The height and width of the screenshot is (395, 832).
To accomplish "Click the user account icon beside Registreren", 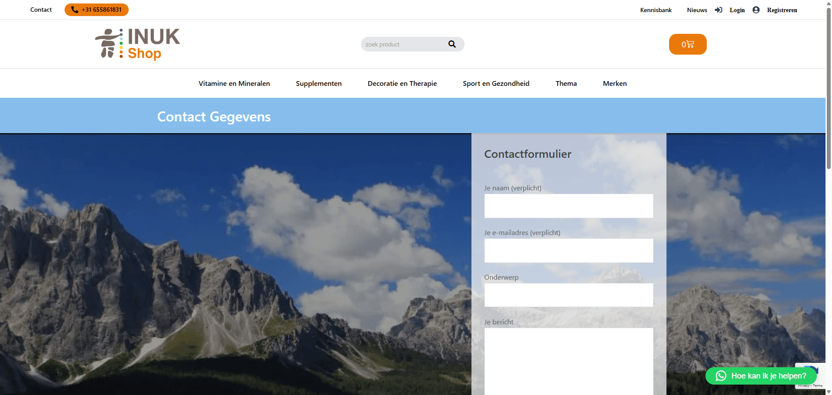I will click(756, 10).
